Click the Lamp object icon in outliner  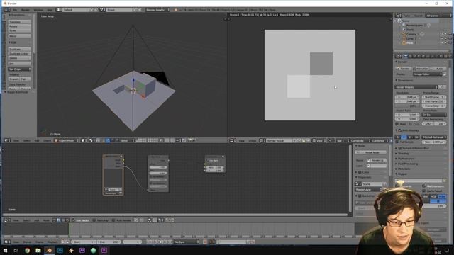pos(404,38)
